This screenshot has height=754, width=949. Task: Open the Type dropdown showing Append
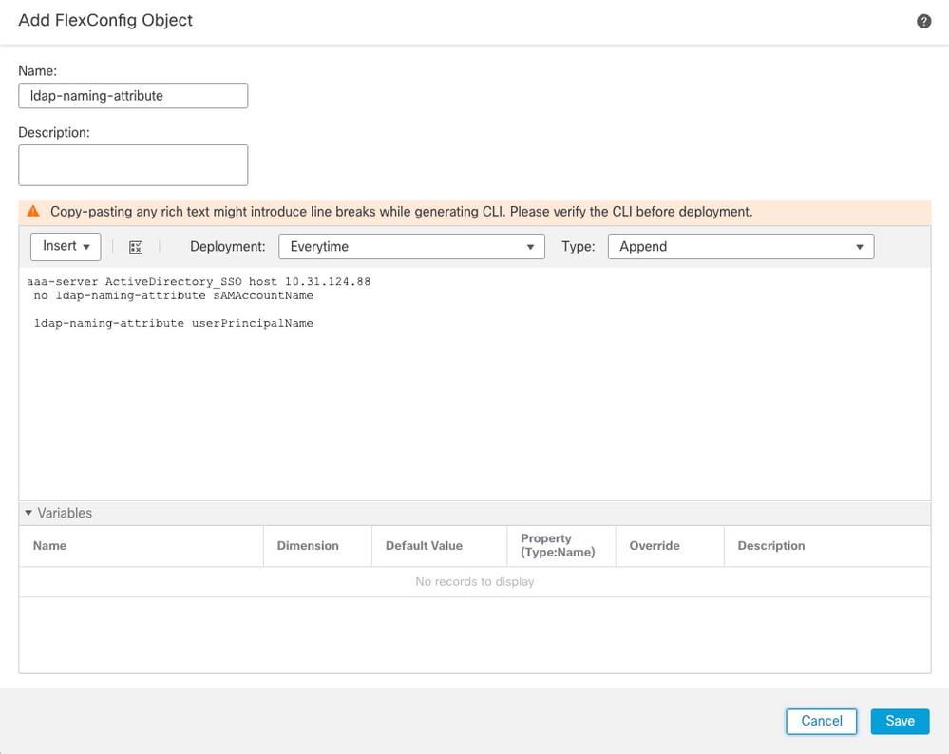(x=740, y=246)
